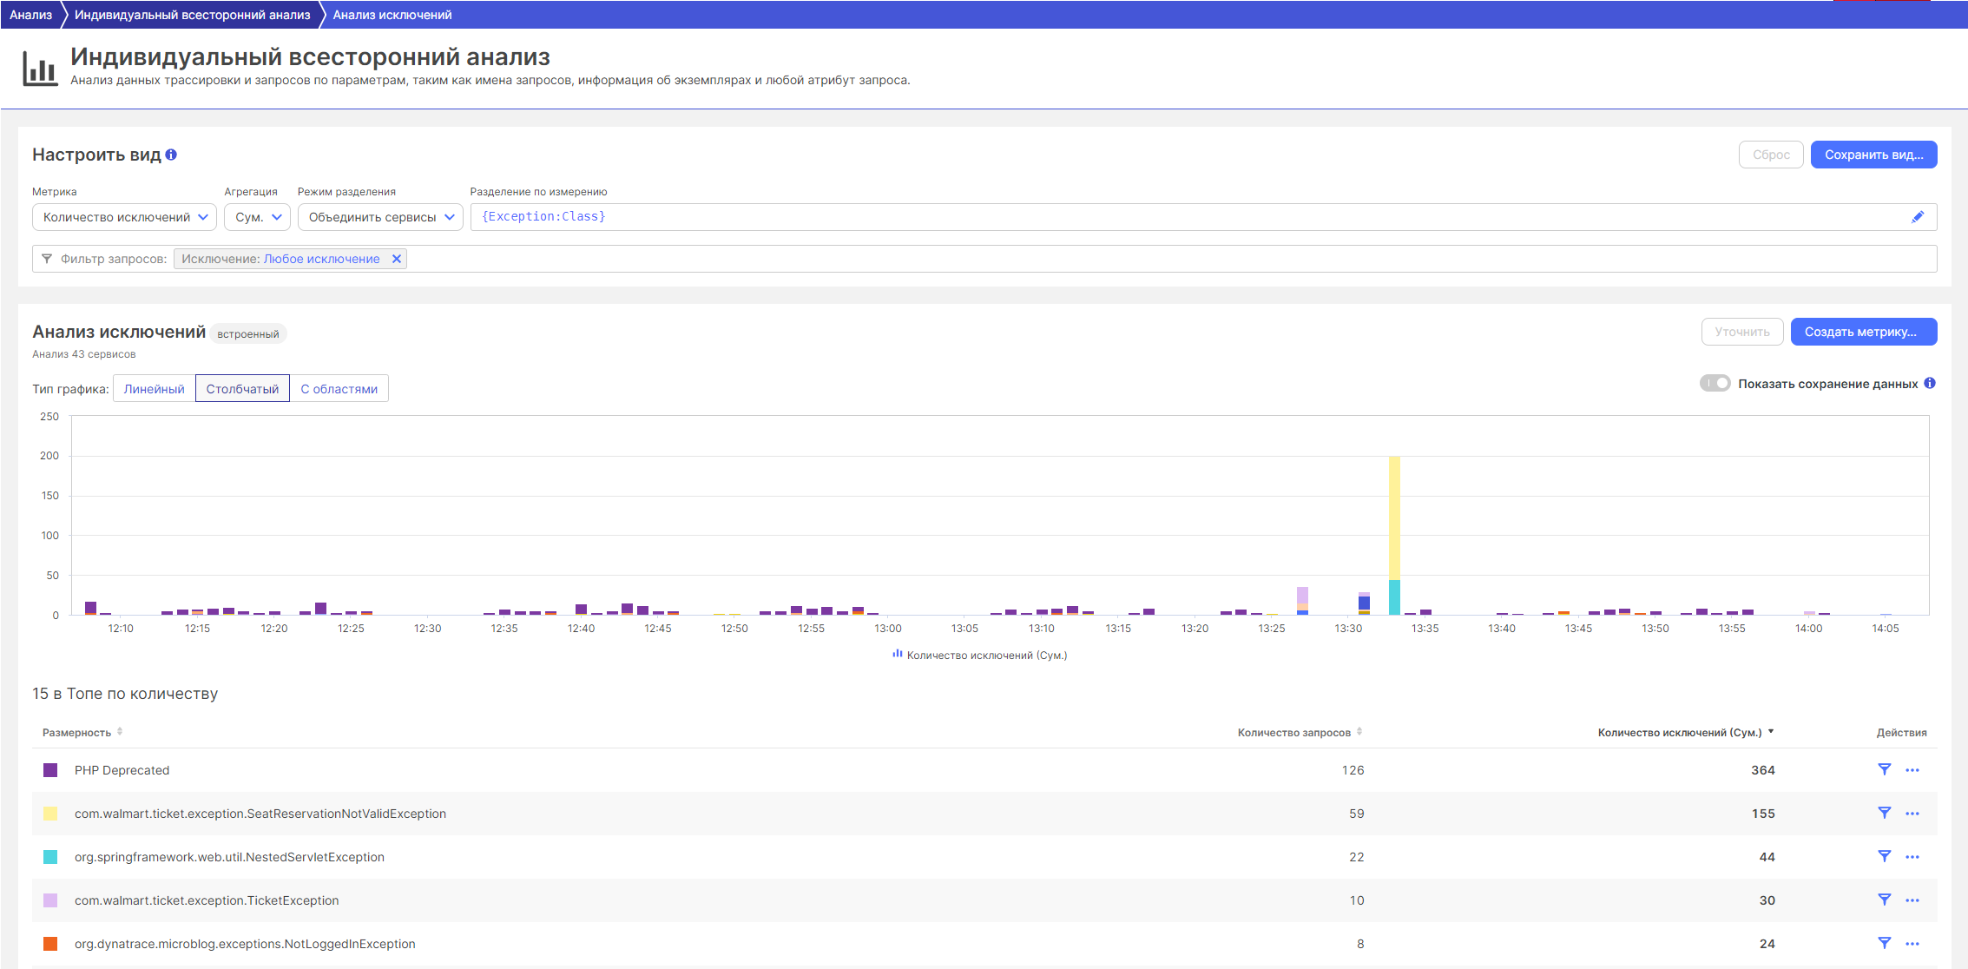This screenshot has width=1968, height=969.
Task: Toggle Показать сохранение данных switch
Action: point(1715,383)
